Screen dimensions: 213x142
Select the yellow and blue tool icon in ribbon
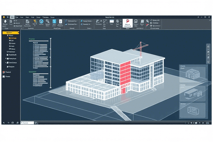point(35,21)
